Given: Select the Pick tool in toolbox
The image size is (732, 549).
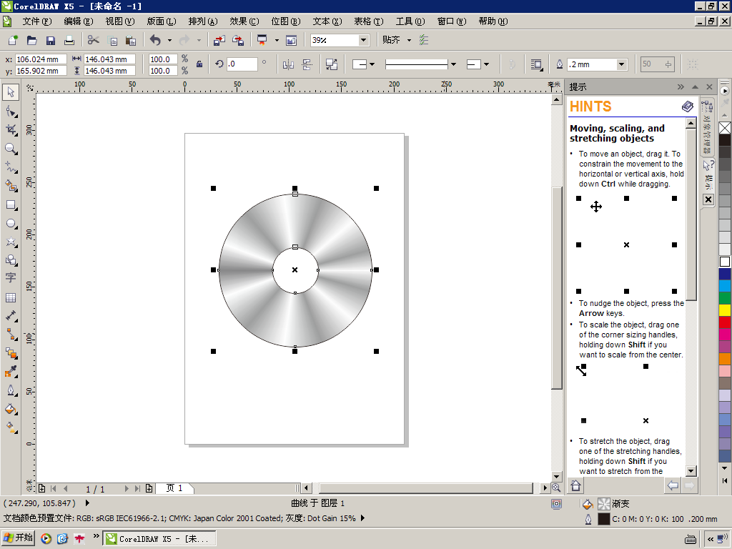Looking at the screenshot, I should 11,91.
